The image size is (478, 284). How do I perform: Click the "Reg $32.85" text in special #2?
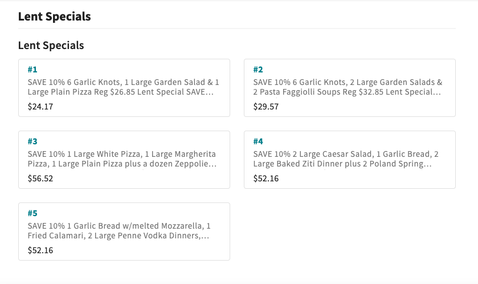pos(359,92)
